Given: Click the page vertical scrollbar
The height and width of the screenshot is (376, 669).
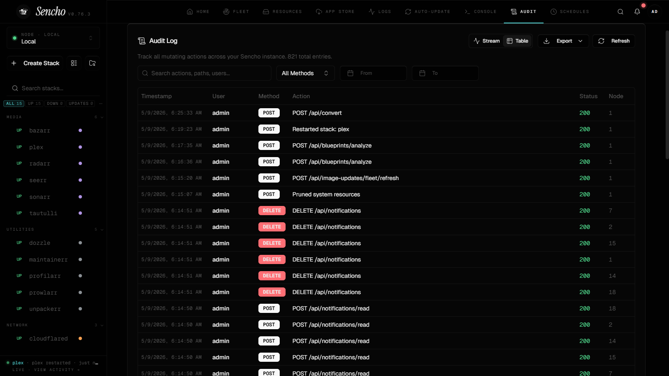Looking at the screenshot, I should pyautogui.click(x=667, y=94).
